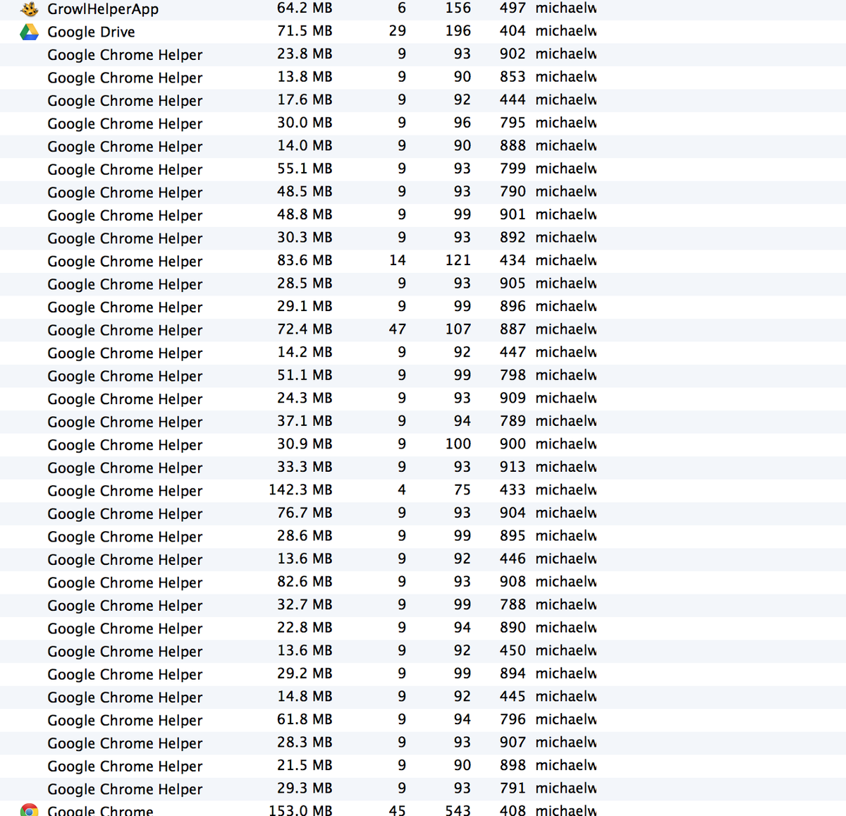Screen dimensions: 846x816
Task: Select the Google Drive process name
Action: point(91,32)
